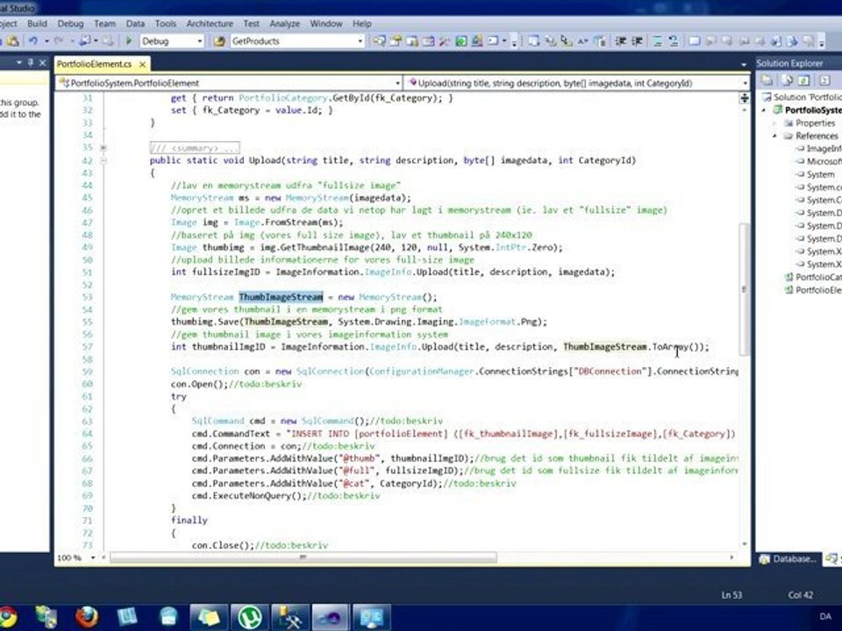Click the horizontal scrollbar right arrow
The width and height of the screenshot is (842, 631).
point(731,557)
